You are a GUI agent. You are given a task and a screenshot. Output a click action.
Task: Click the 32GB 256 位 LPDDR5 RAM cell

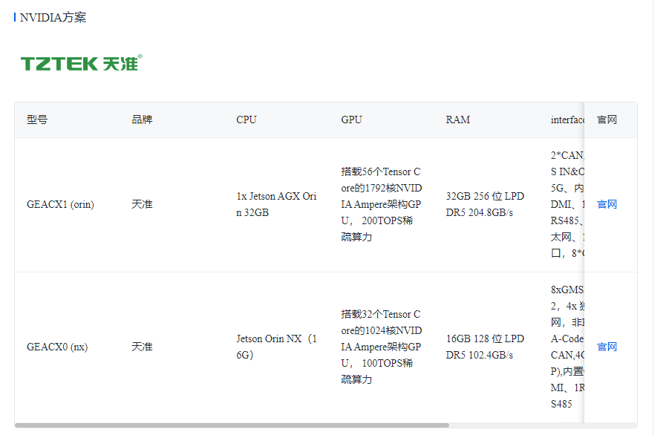(x=485, y=204)
